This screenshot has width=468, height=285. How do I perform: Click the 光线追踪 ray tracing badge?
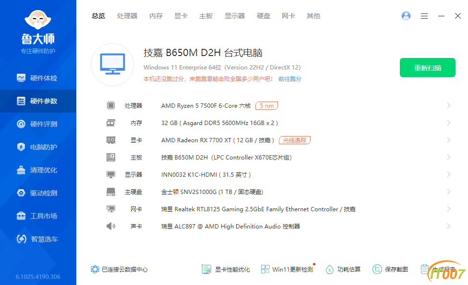(x=295, y=140)
